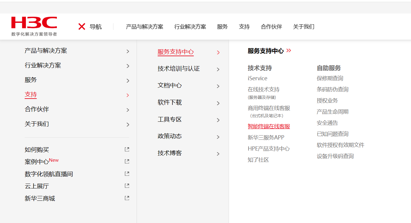Select 关于我们 in left sidebar list
This screenshot has height=223, width=411.
click(x=37, y=124)
